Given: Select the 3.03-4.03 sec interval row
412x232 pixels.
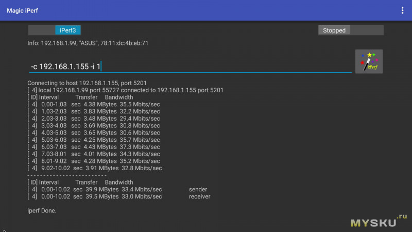Looking at the screenshot, I should click(x=94, y=126).
